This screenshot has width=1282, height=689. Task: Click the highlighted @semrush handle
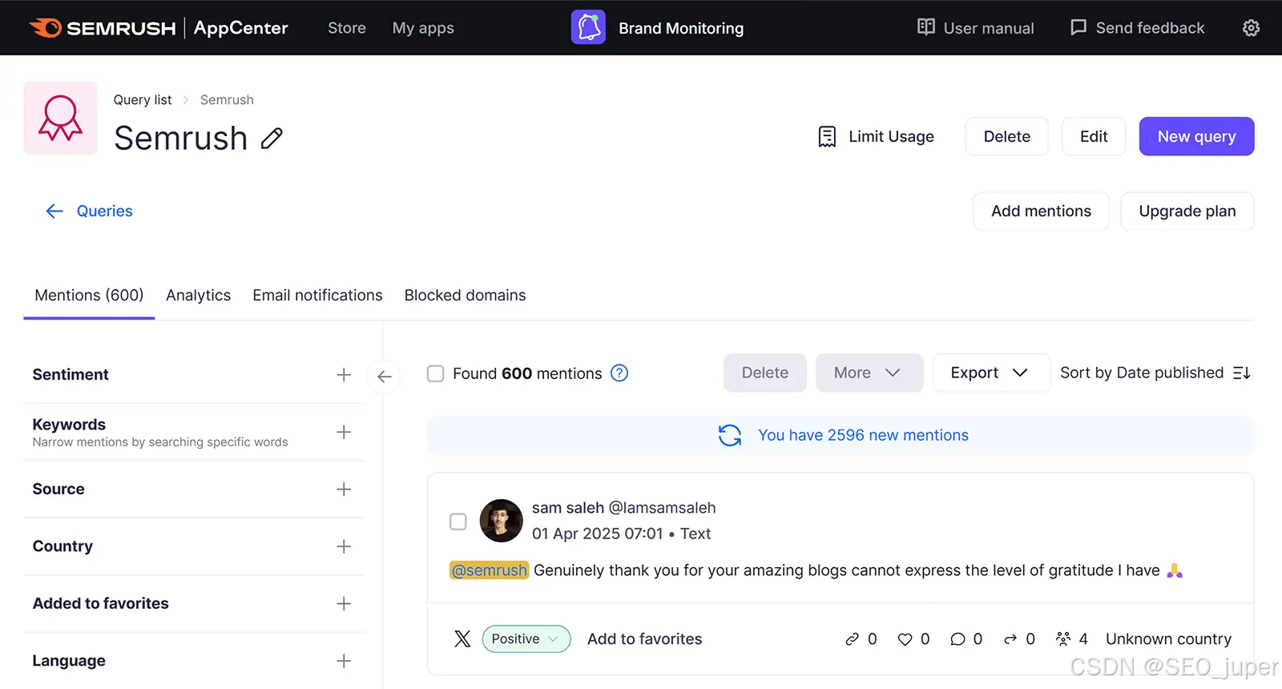click(489, 570)
